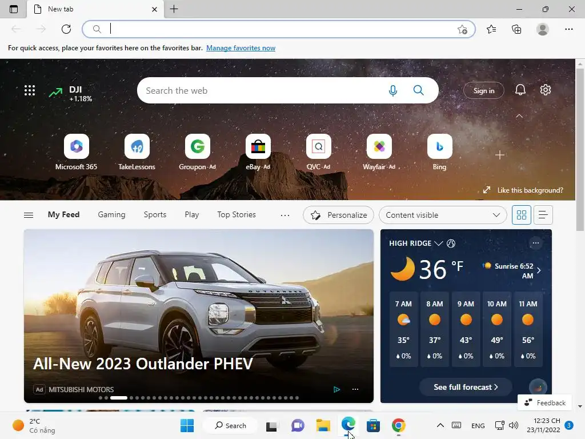Open Wayfair quick link
The height and width of the screenshot is (439, 585).
click(x=379, y=152)
